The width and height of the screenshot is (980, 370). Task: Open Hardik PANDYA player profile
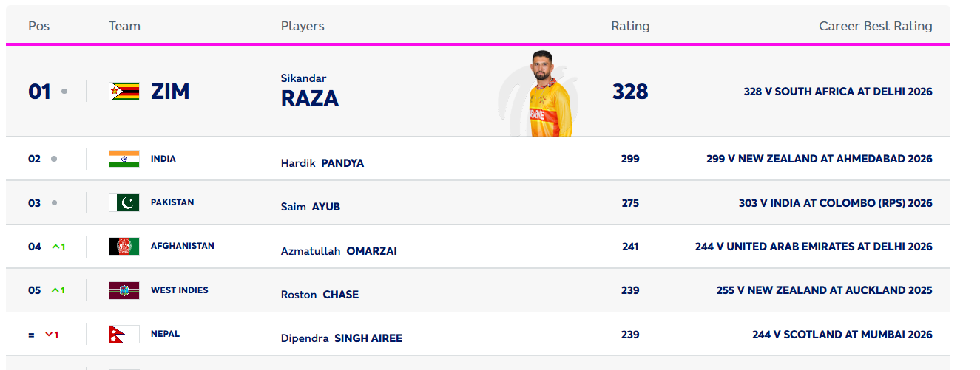point(322,163)
